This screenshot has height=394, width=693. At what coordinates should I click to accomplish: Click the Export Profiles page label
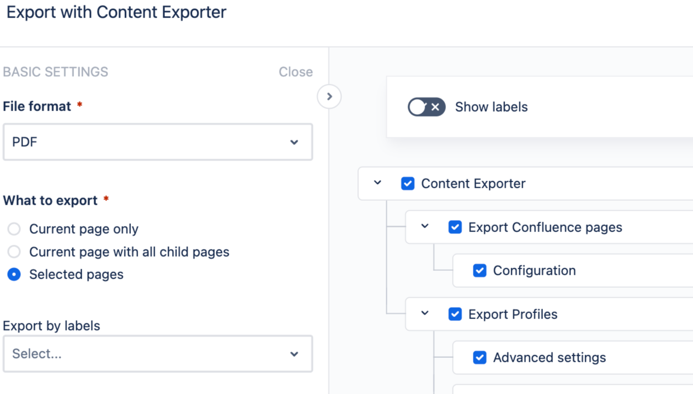tap(513, 315)
